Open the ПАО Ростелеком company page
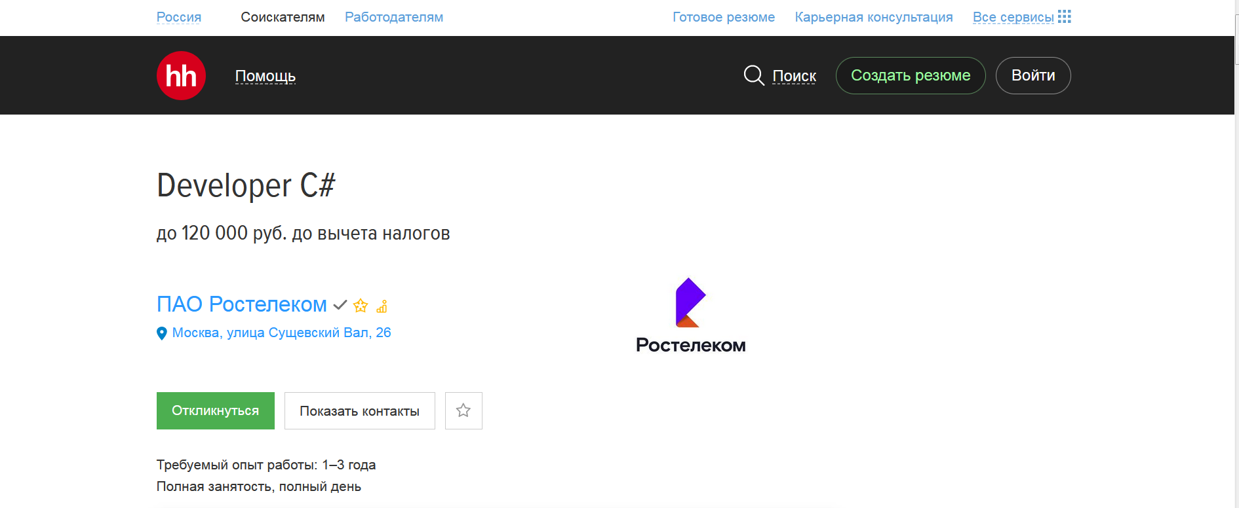 pyautogui.click(x=242, y=304)
